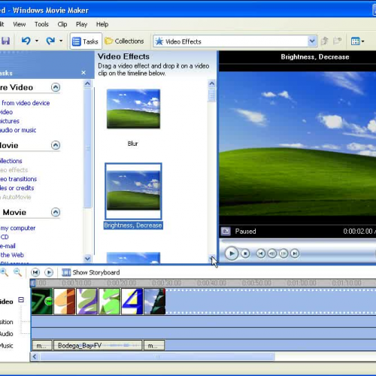Zoom out on the timeline
Screen dimensions: 376x376
17,272
